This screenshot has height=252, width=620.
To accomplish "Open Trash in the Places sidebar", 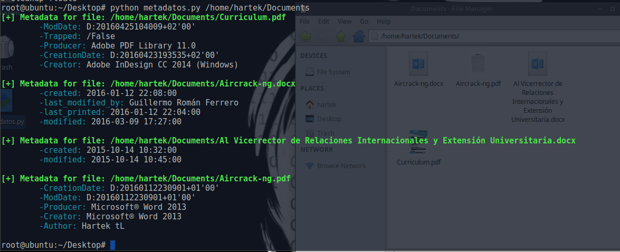I will pos(326,133).
